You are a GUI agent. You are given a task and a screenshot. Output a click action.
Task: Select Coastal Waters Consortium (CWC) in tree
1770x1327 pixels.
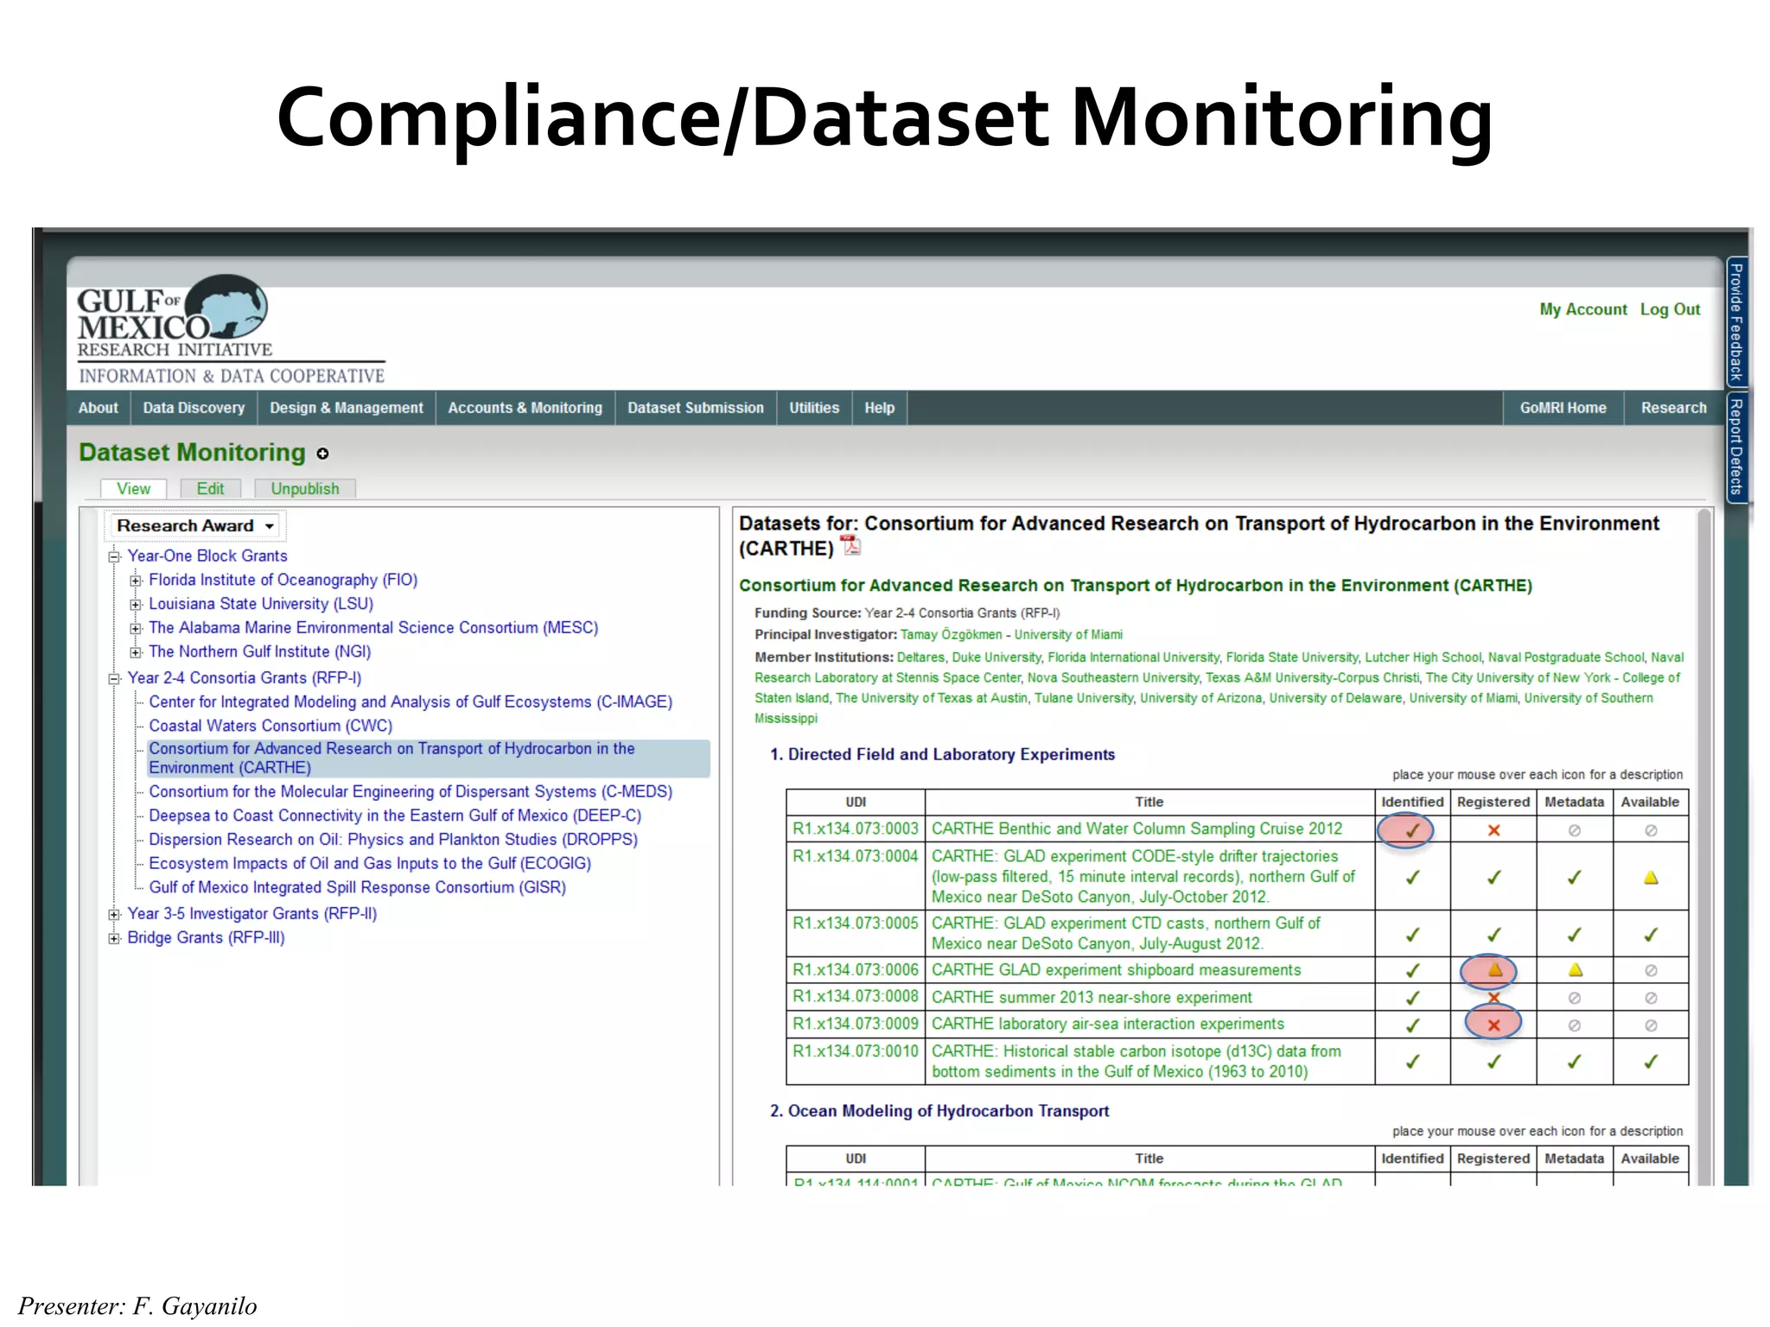tap(271, 726)
